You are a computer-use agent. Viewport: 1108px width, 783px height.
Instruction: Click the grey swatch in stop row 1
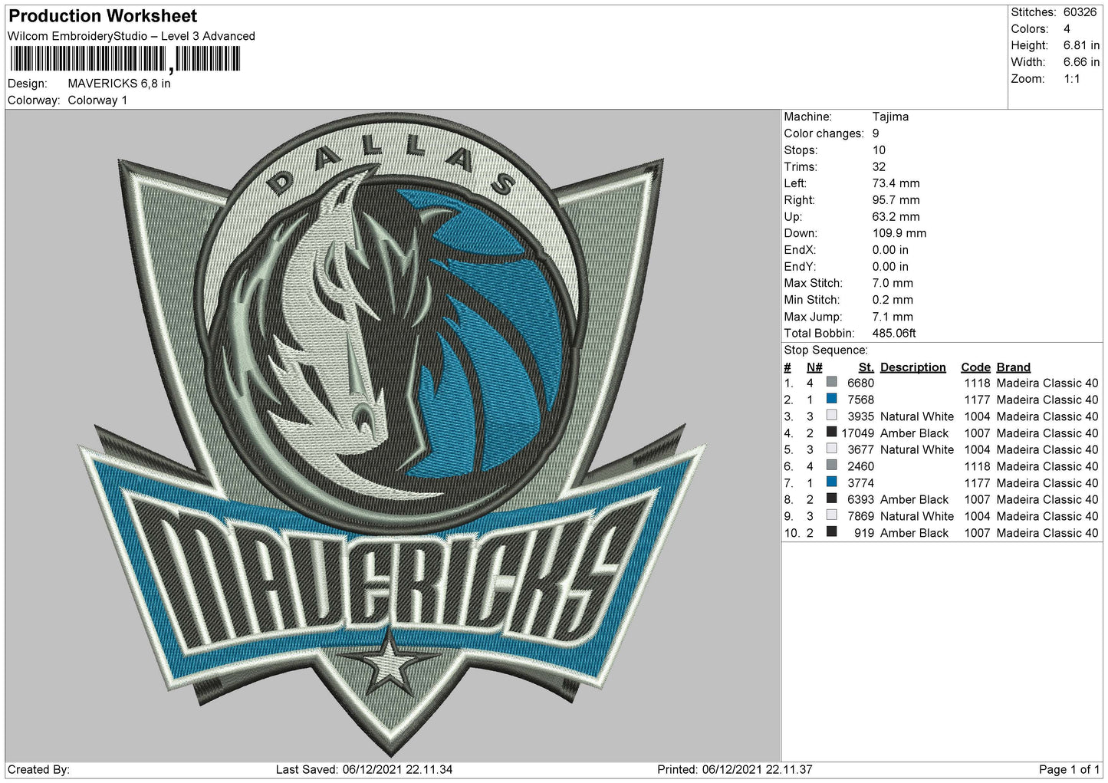tap(831, 382)
